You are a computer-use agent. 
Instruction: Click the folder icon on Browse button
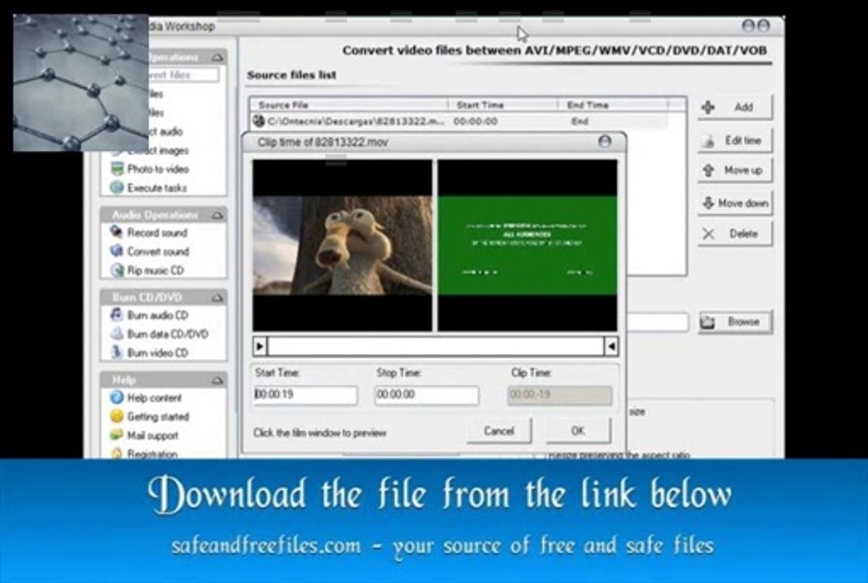708,322
